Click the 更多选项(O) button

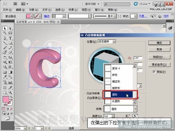pyautogui.click(x=159, y=65)
